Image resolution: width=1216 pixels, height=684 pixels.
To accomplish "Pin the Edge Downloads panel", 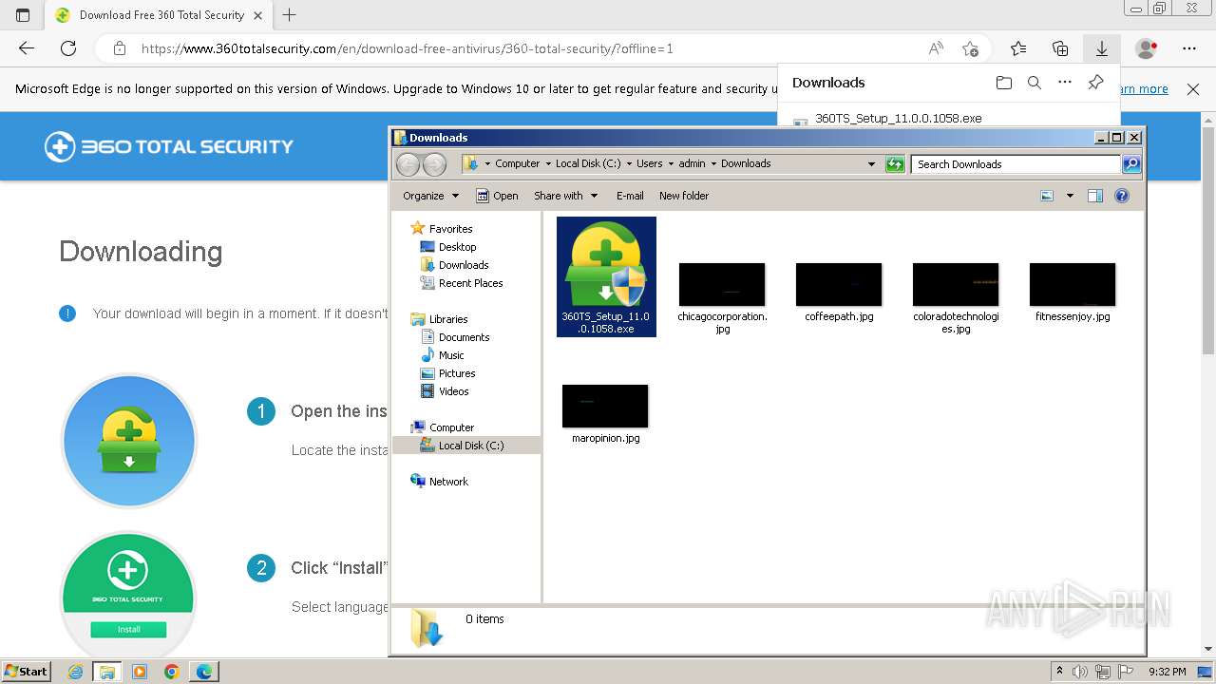I will click(x=1095, y=83).
